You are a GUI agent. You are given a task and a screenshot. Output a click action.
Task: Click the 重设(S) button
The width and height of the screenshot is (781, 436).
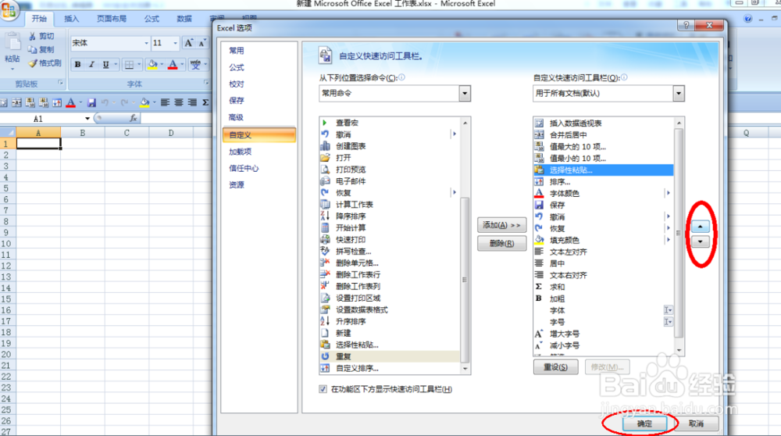coord(555,367)
